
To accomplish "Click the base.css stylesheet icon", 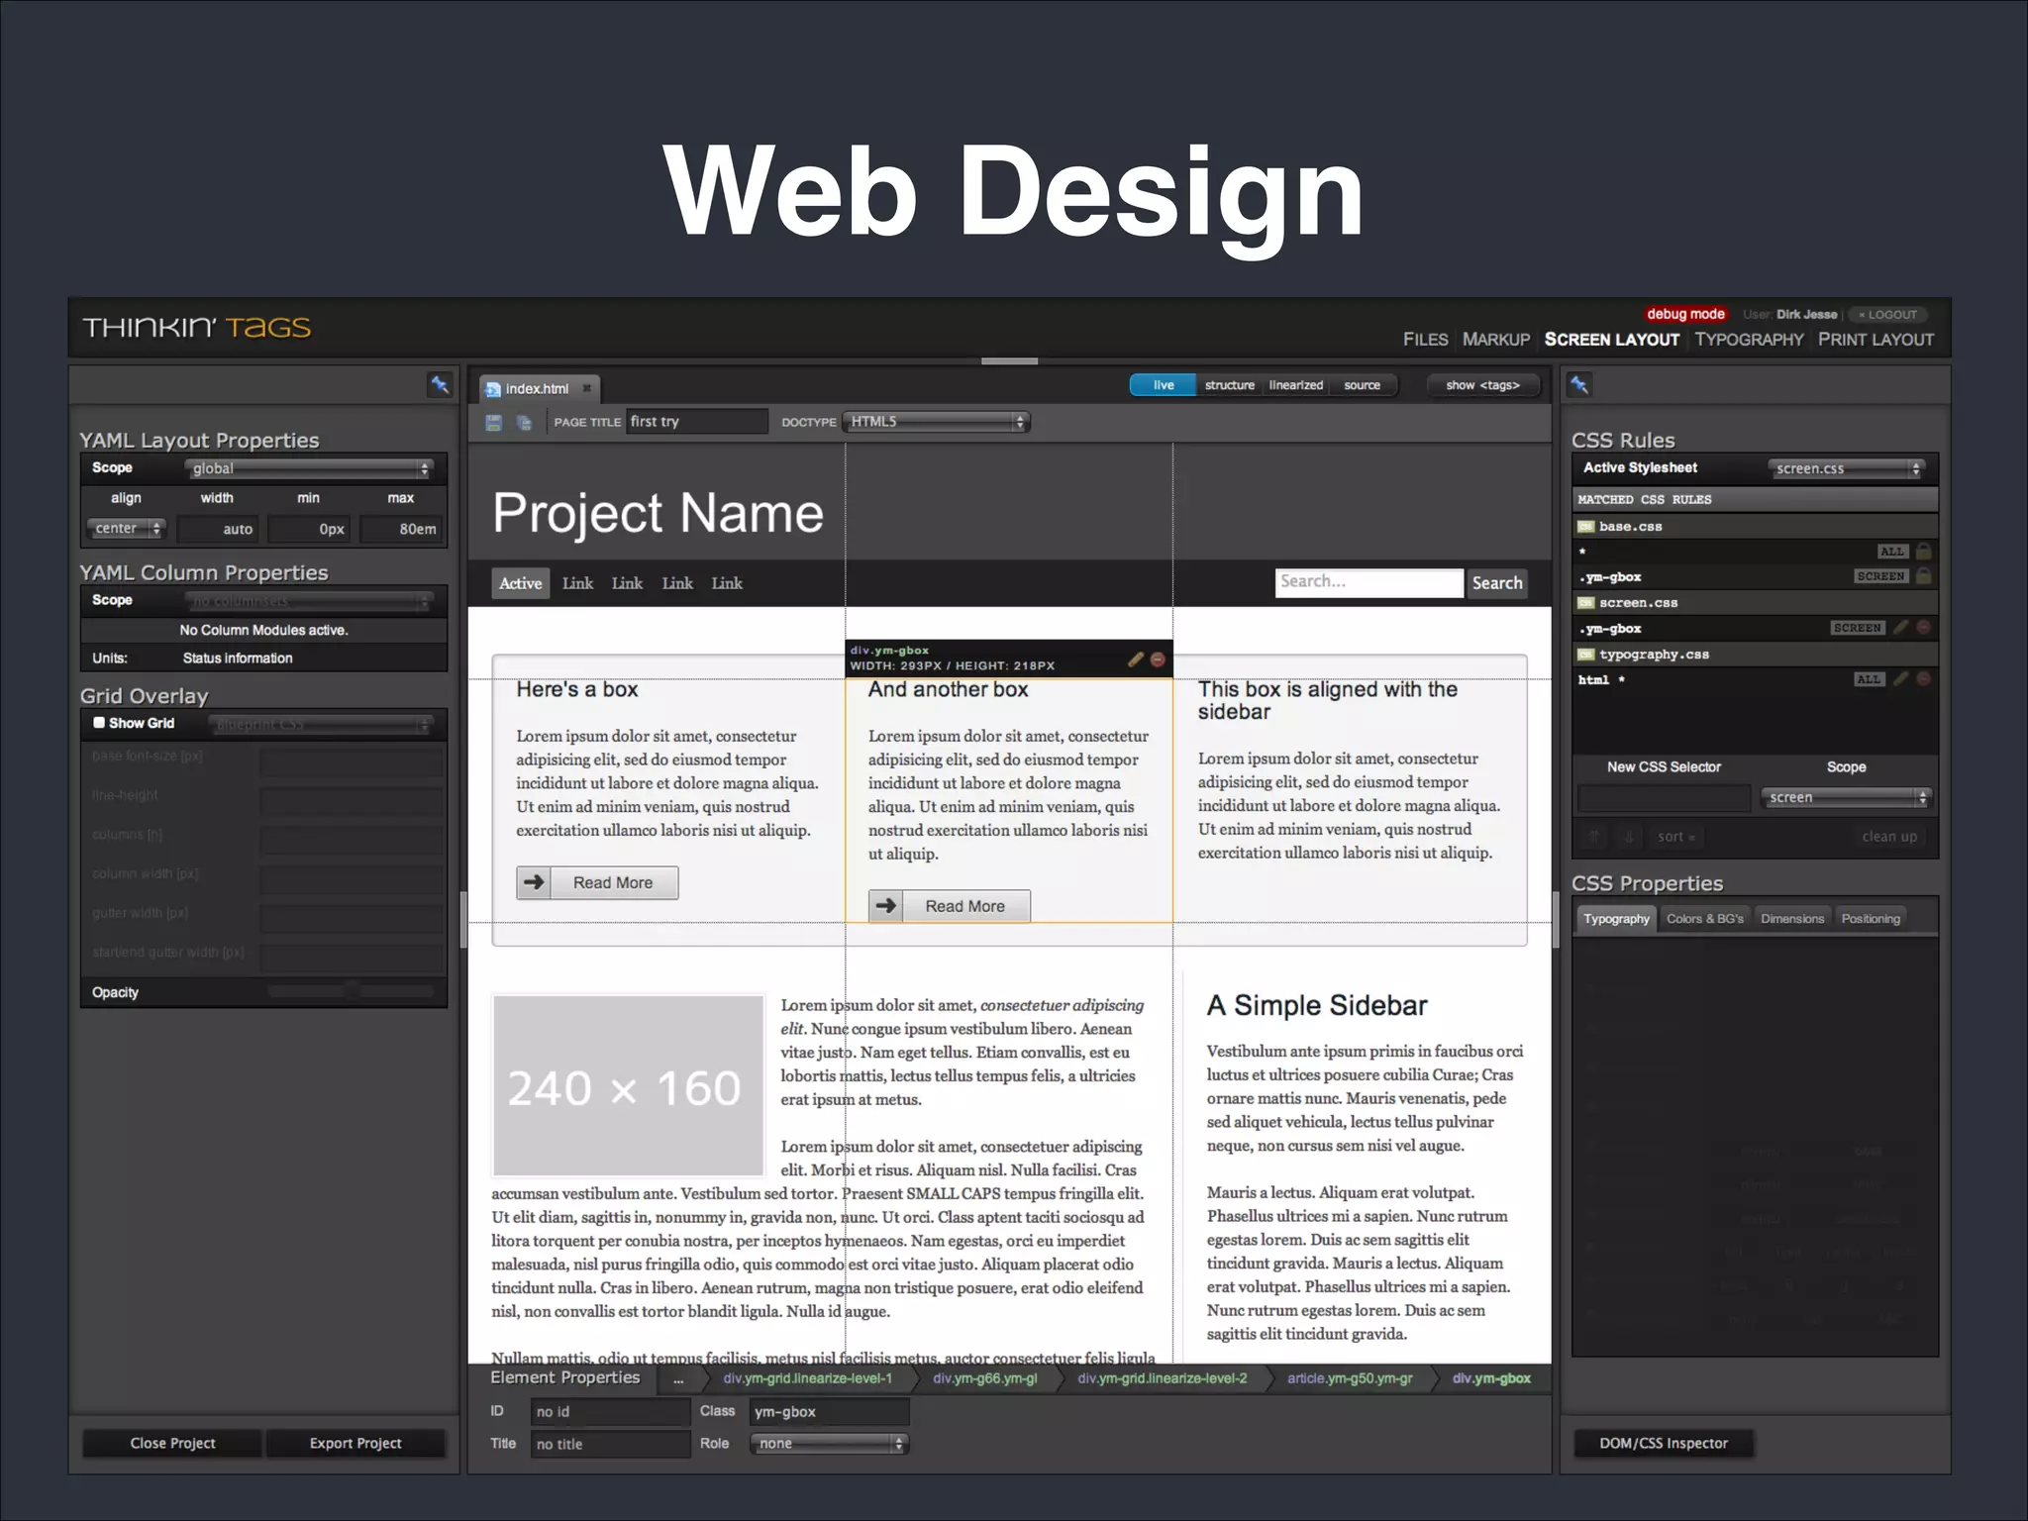I will 1585,527.
